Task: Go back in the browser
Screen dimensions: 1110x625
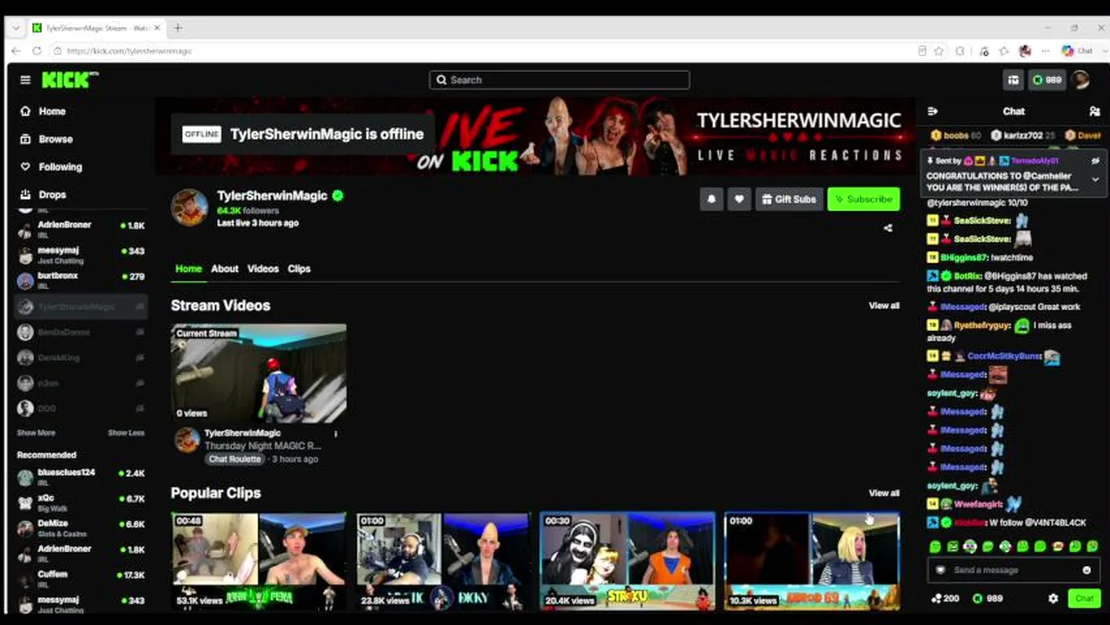Action: pyautogui.click(x=15, y=51)
